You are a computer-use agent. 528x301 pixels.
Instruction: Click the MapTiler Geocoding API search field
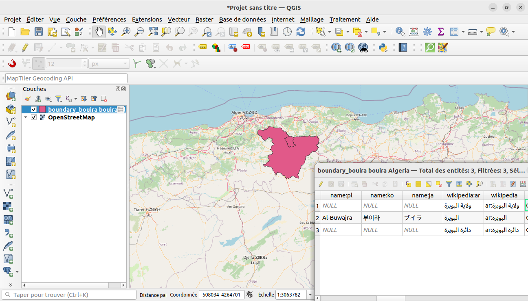[66, 78]
